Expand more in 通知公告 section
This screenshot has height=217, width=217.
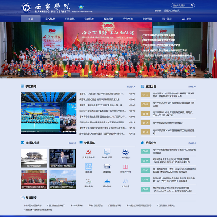(192, 87)
